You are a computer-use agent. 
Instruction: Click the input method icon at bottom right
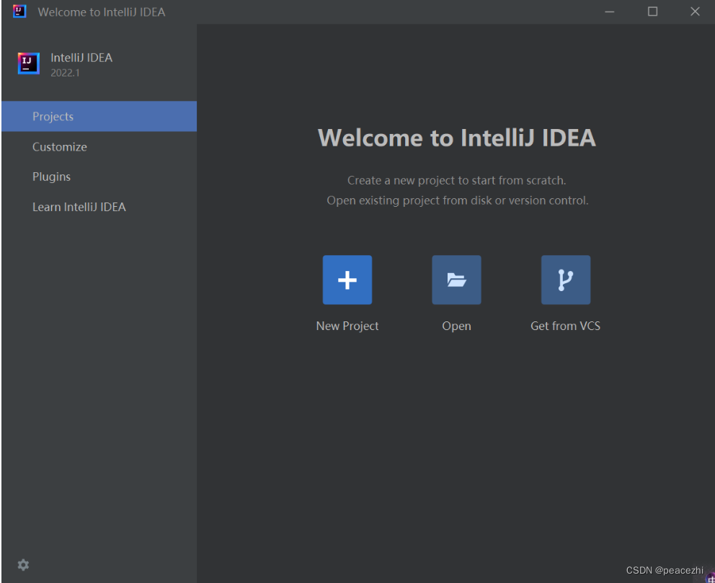coord(710,579)
